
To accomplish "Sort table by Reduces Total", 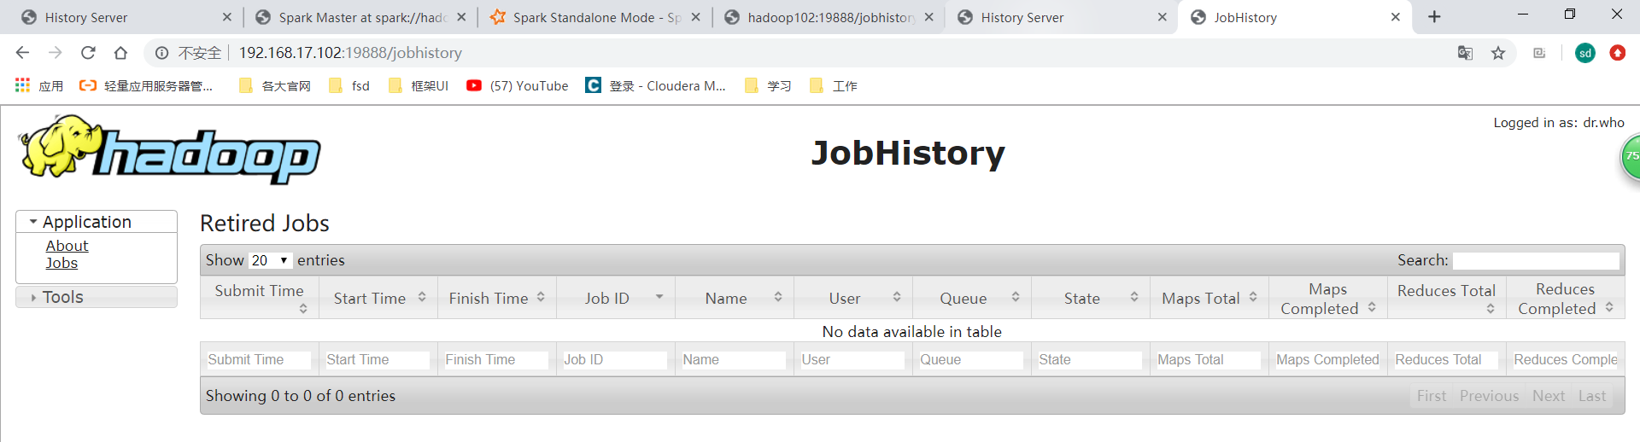I will click(x=1447, y=298).
